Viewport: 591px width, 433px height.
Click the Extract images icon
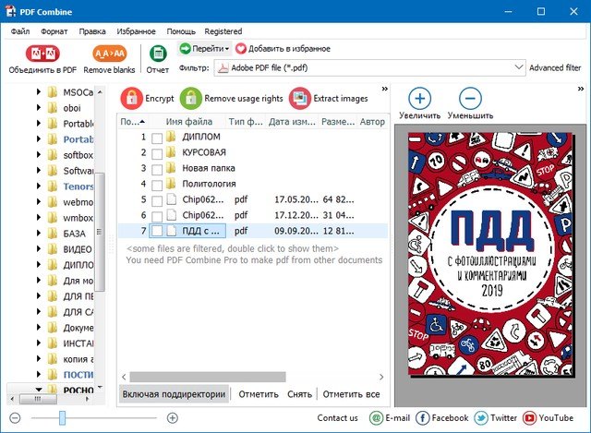[x=300, y=98]
